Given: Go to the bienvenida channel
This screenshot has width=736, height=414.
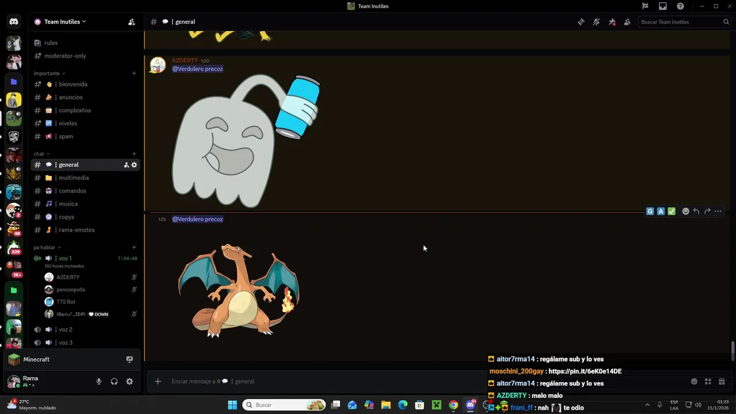Looking at the screenshot, I should coord(85,84).
